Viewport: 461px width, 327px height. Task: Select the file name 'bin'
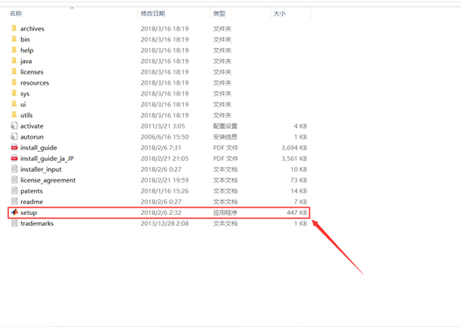25,39
